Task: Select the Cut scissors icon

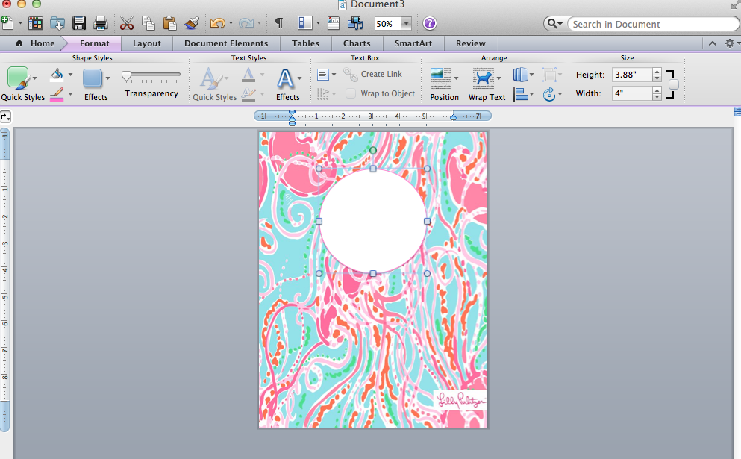Action: tap(127, 23)
